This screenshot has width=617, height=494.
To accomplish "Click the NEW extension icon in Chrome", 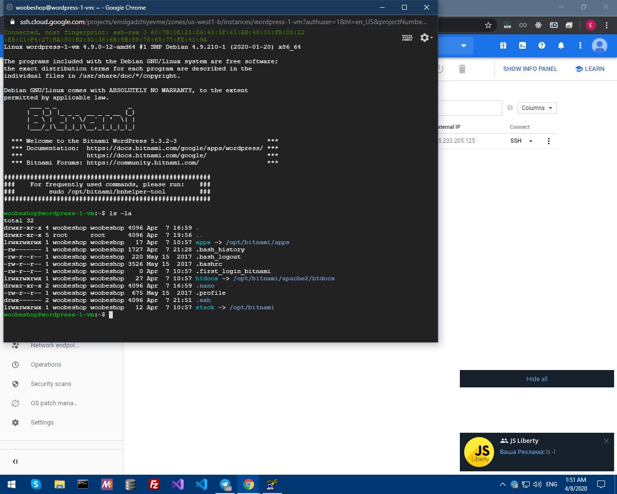I will pyautogui.click(x=508, y=25).
